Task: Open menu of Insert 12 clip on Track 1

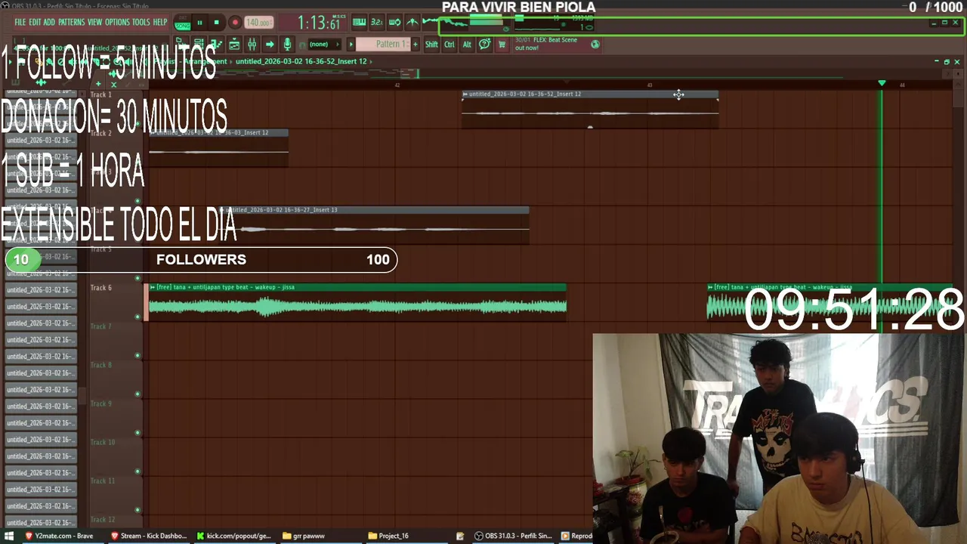Action: click(465, 94)
